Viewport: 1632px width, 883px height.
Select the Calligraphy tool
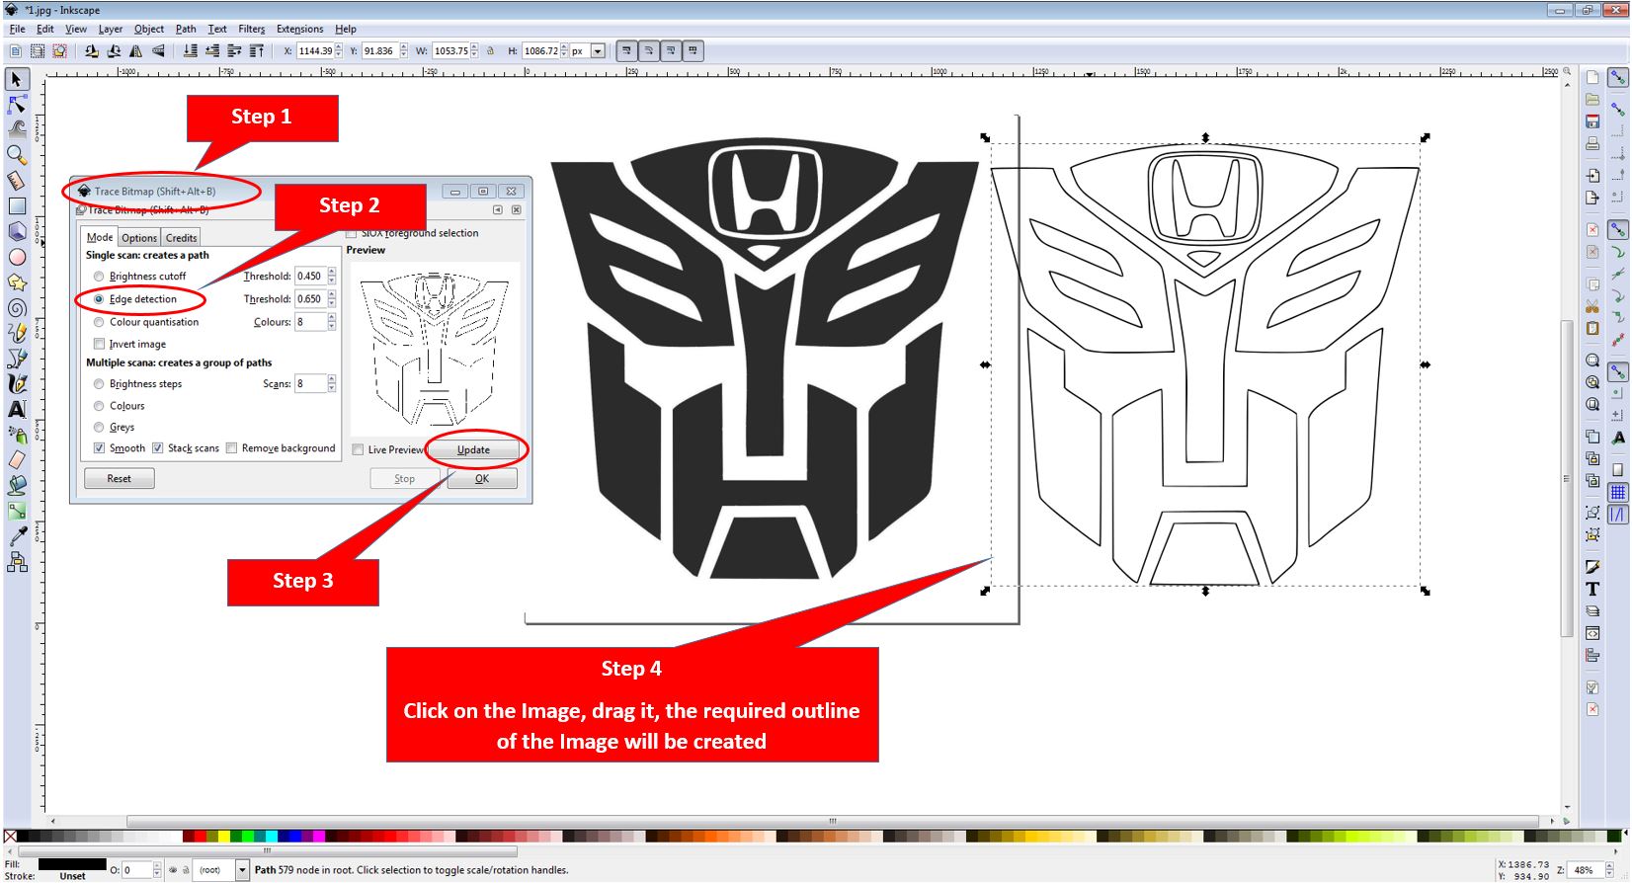17,384
